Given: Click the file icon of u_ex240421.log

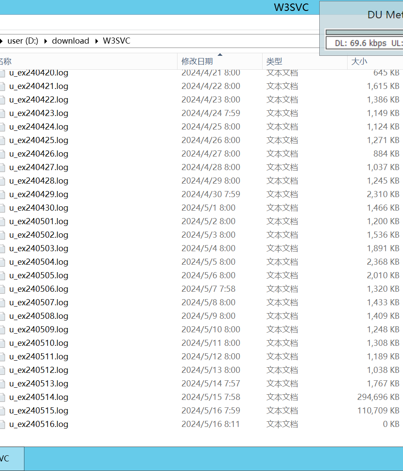Looking at the screenshot, I should point(2,86).
